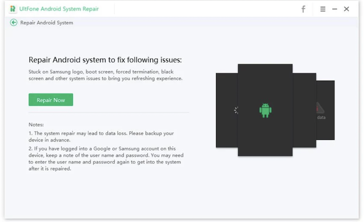Click the data loss backup note
The width and height of the screenshot is (364, 222).
pyautogui.click(x=101, y=137)
